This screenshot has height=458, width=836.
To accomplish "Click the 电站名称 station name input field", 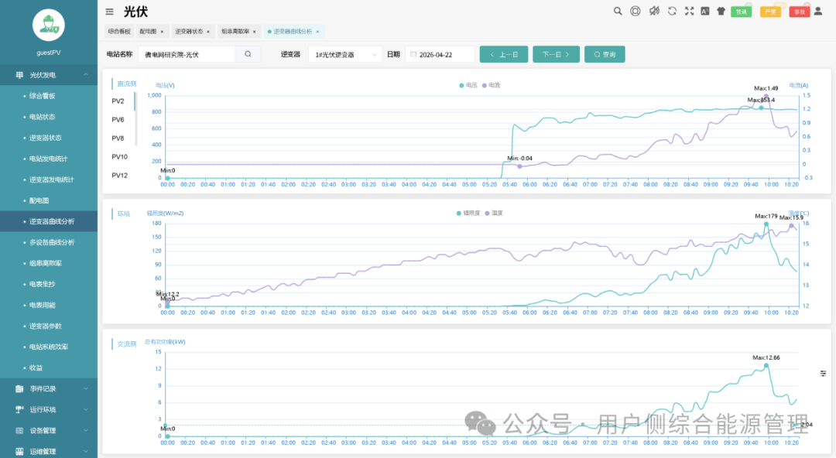I will click(187, 54).
